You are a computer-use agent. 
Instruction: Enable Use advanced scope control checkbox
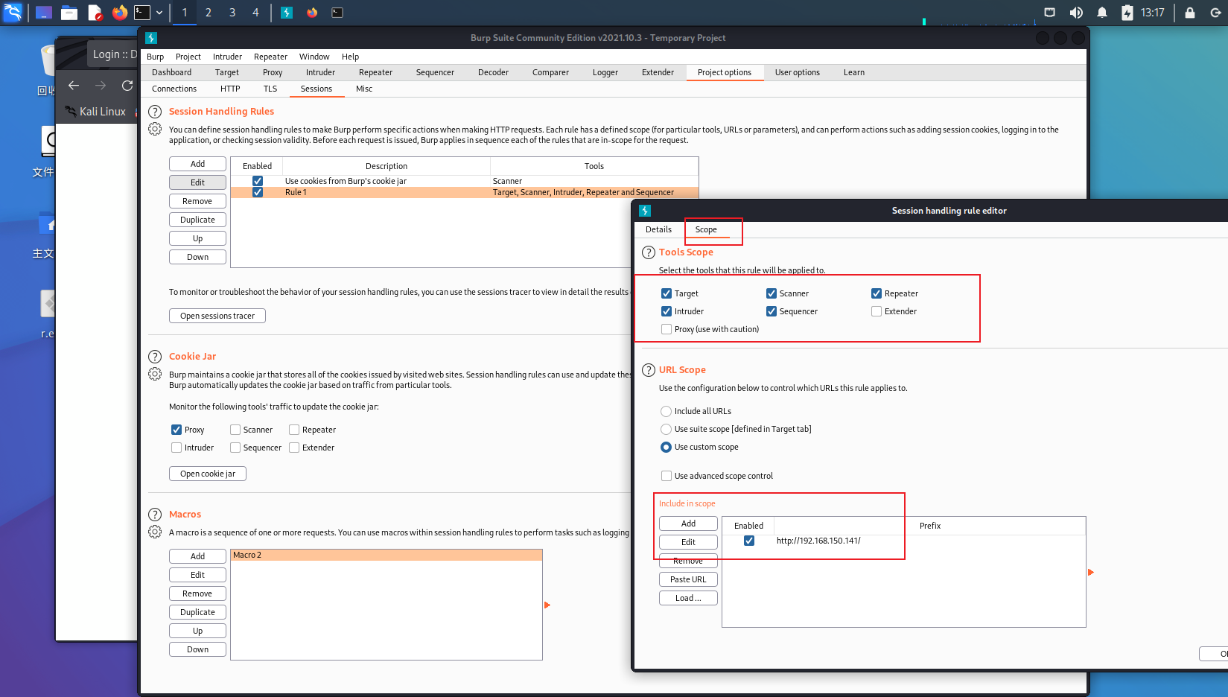667,476
